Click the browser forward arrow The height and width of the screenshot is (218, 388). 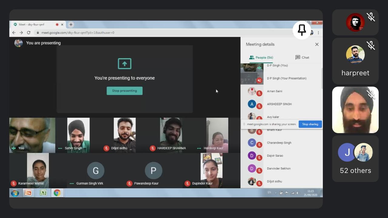[x=21, y=33]
